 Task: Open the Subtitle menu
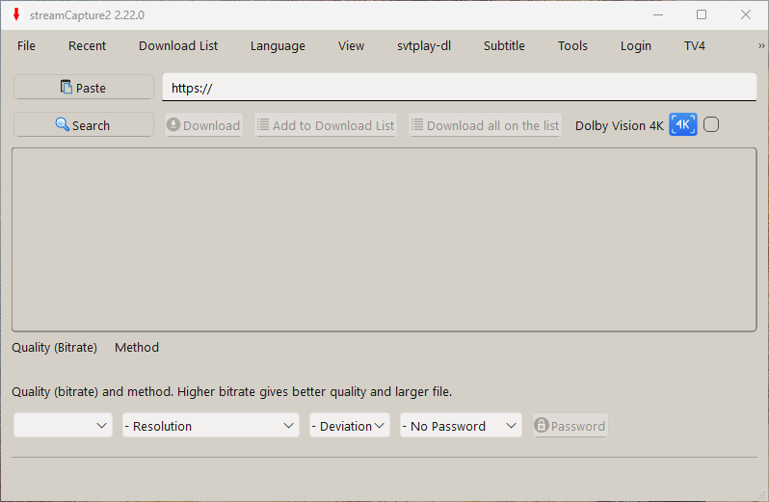click(x=504, y=45)
